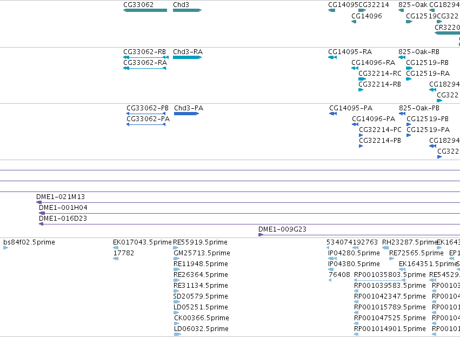Select the IP04280.5prime EST label
Image resolution: width=460 pixels, height=337 pixels.
[x=354, y=253]
